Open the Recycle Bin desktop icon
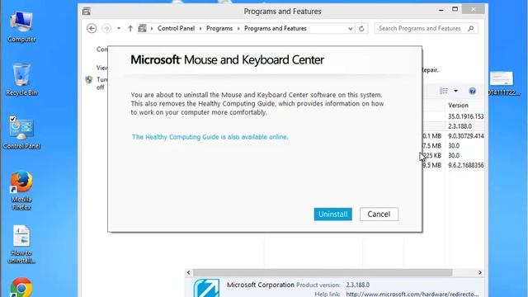 tap(21, 79)
